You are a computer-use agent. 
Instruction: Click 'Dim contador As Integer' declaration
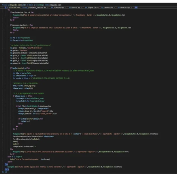tap(22, 78)
